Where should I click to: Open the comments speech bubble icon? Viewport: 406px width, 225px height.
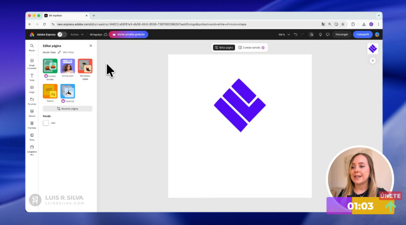click(328, 34)
